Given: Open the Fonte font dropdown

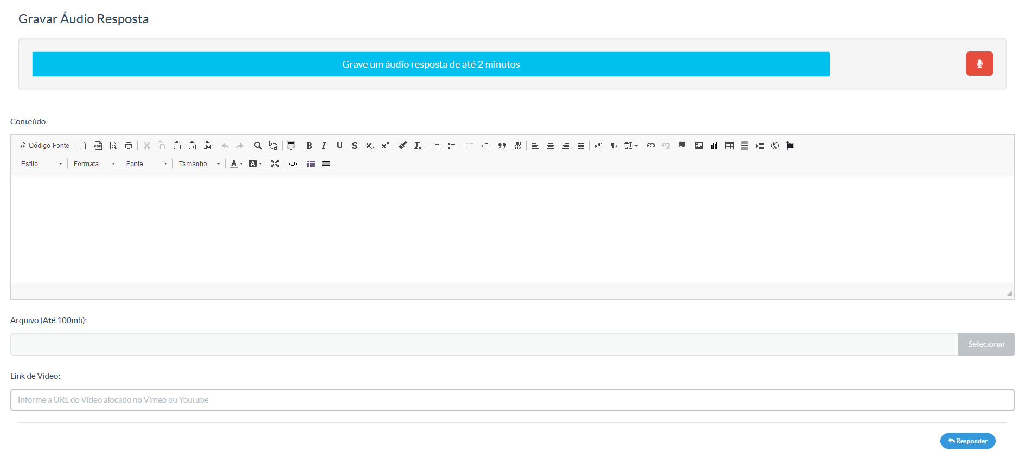Looking at the screenshot, I should pos(146,164).
